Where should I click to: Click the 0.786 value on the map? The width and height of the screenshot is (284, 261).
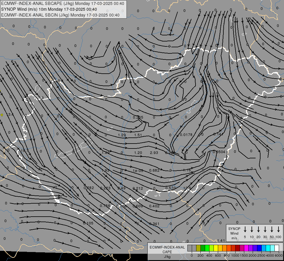(x=105, y=206)
